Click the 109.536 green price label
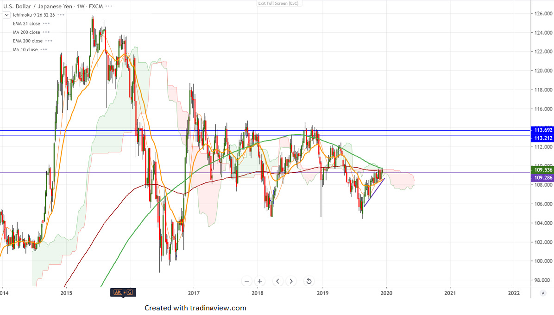The image size is (554, 315). click(x=542, y=170)
